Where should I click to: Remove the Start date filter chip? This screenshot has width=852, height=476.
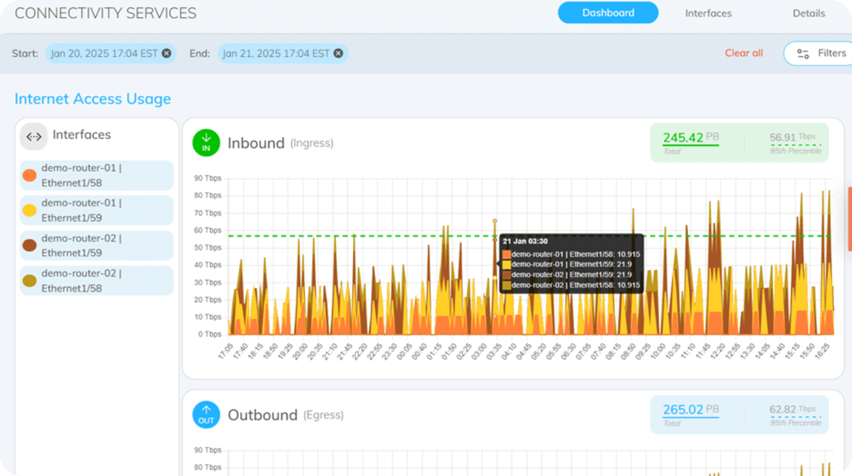(166, 54)
